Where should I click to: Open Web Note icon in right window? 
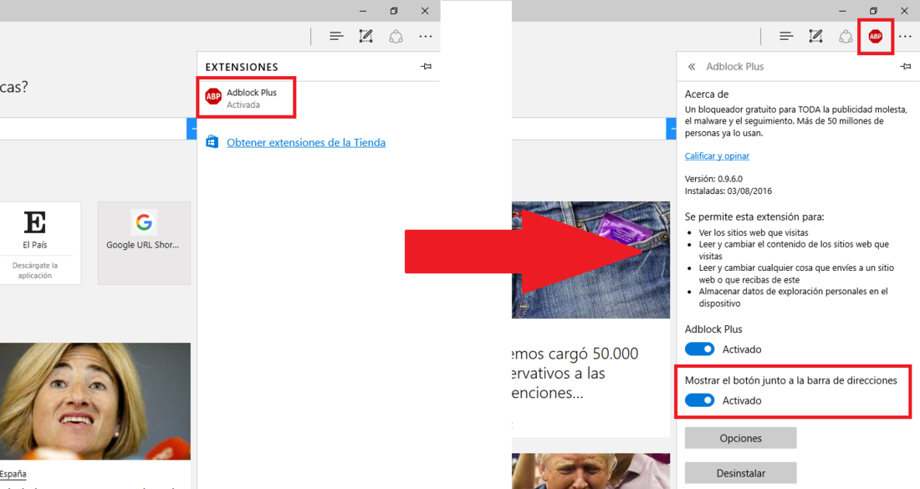point(815,36)
